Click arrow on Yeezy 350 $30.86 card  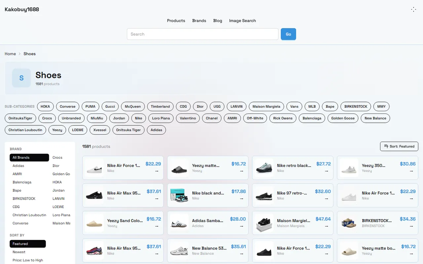(411, 171)
